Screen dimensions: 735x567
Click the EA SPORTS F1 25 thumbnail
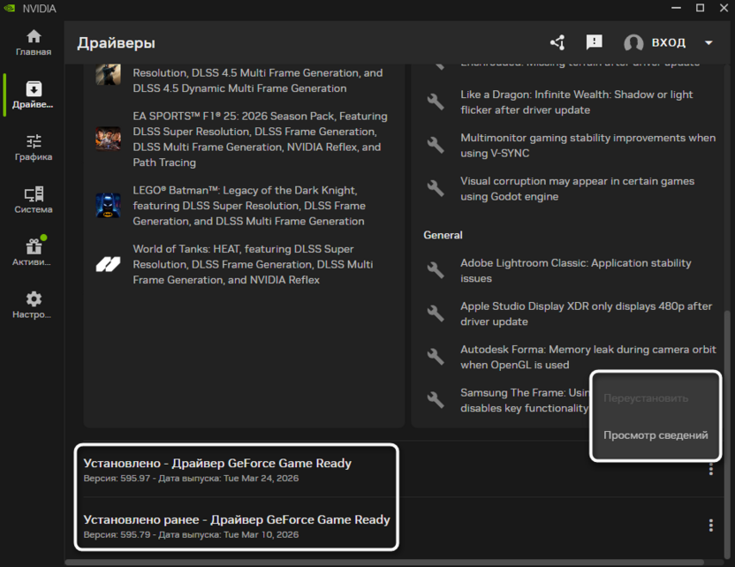click(x=109, y=139)
